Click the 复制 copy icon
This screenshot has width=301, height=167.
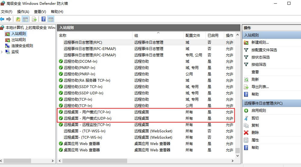(246, 125)
